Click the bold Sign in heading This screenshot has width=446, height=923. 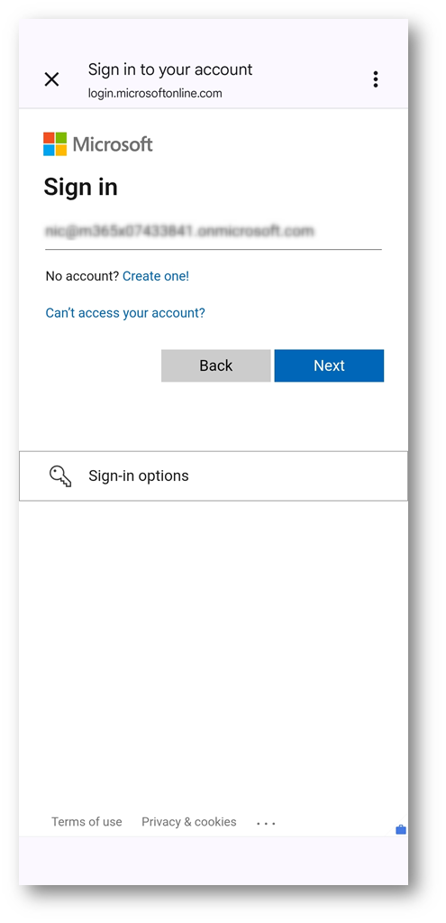80,187
